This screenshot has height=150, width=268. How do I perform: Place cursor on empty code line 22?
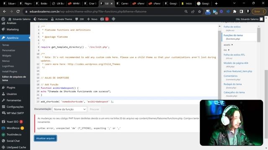point(129,98)
